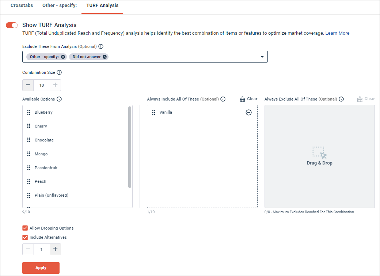380x276 pixels.
Task: Show info for Combination Size
Action: tap(59, 72)
